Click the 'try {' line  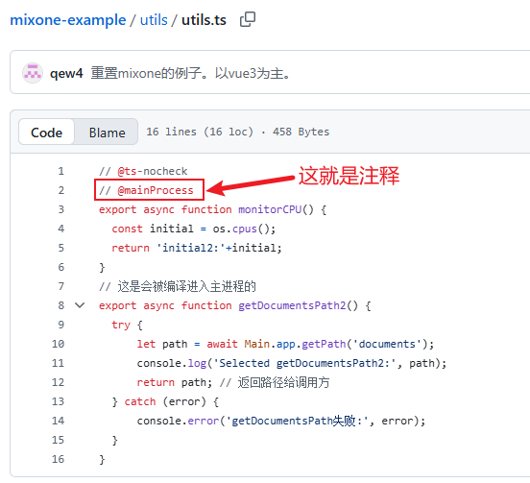pos(127,325)
